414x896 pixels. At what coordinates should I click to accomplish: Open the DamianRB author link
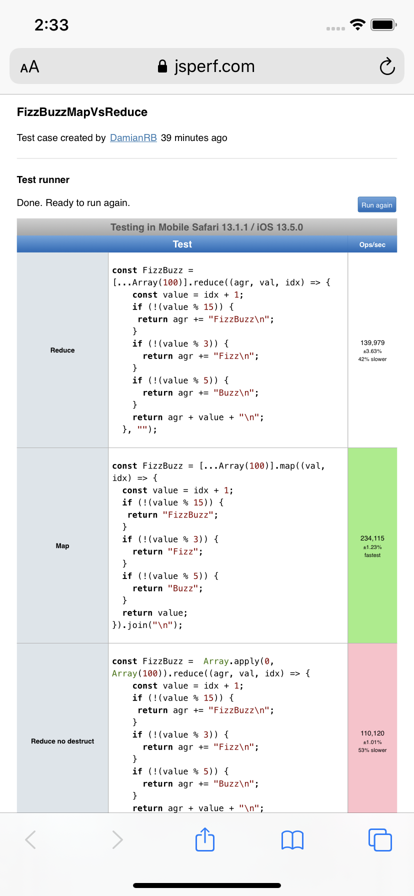point(133,137)
